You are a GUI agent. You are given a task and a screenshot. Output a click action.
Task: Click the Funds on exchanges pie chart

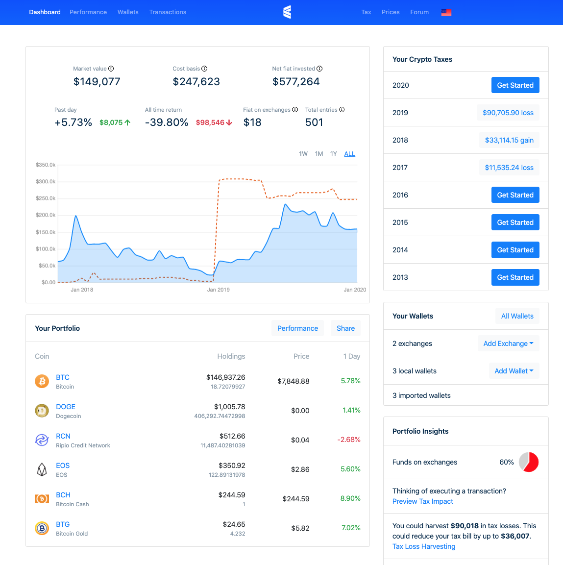pos(528,462)
